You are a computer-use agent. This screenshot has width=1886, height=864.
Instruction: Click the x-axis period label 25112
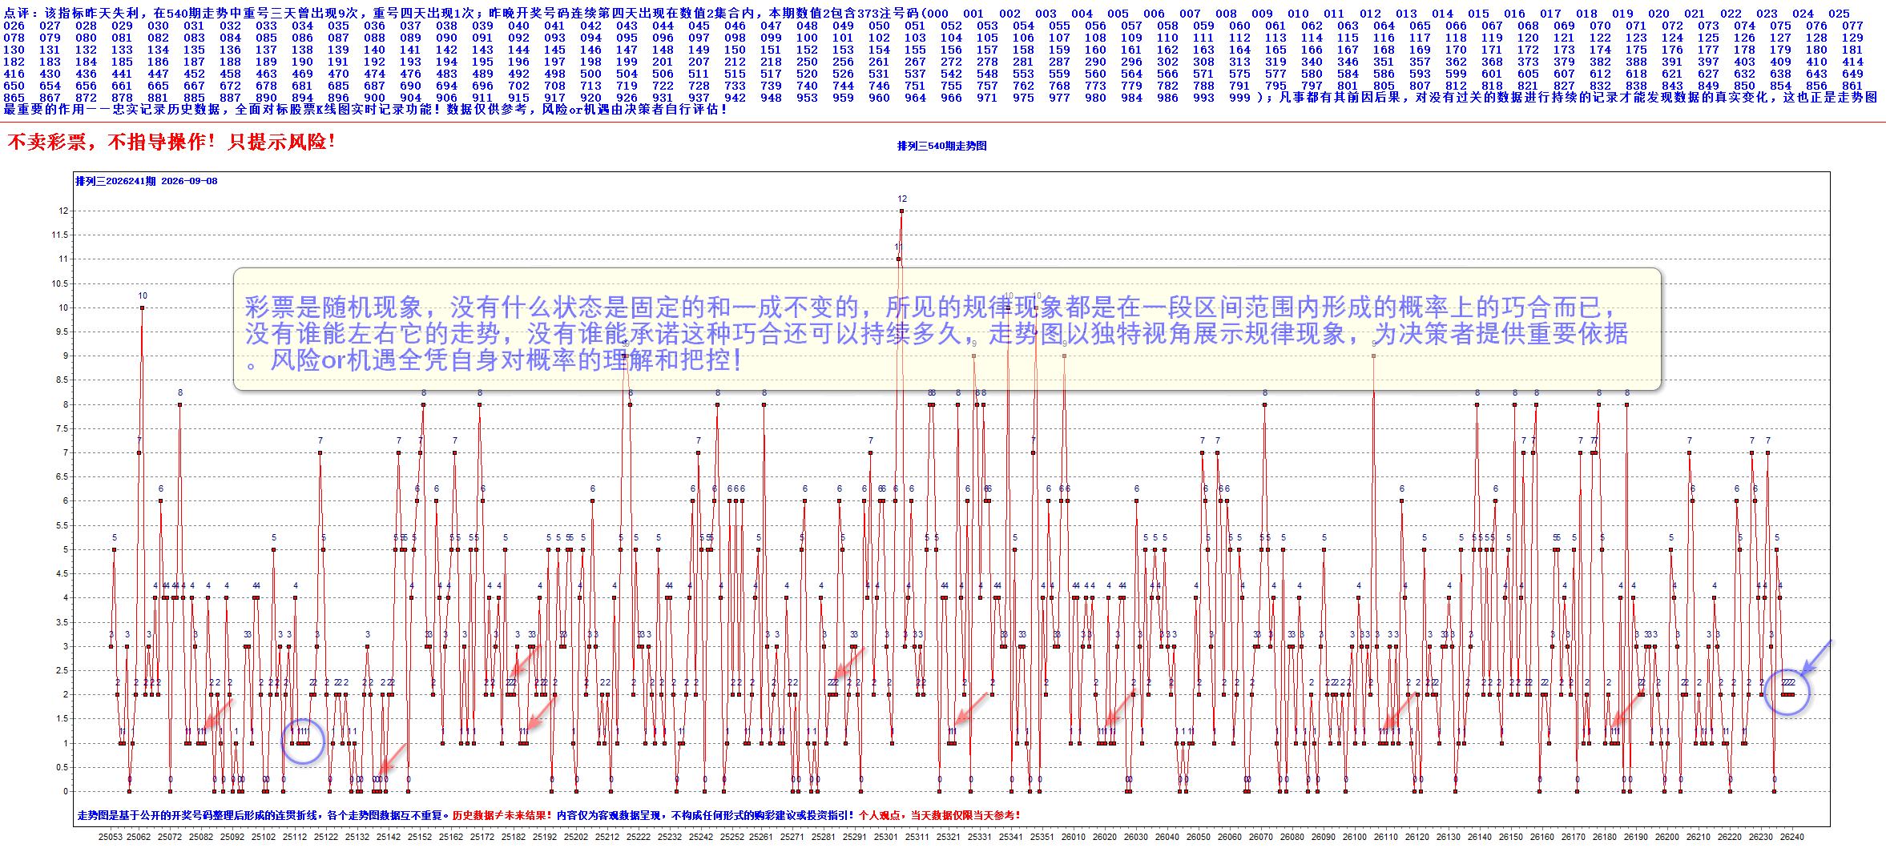click(295, 837)
